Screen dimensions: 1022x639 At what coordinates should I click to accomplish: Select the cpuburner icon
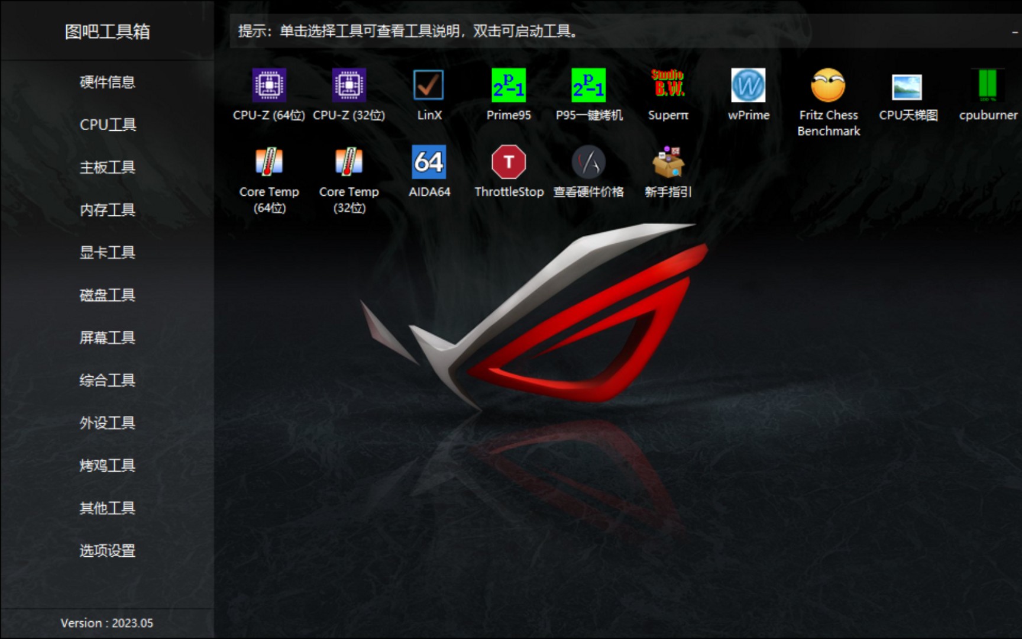[x=988, y=85]
